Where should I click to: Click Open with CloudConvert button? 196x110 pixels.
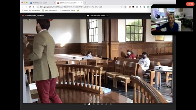pos(96,16)
